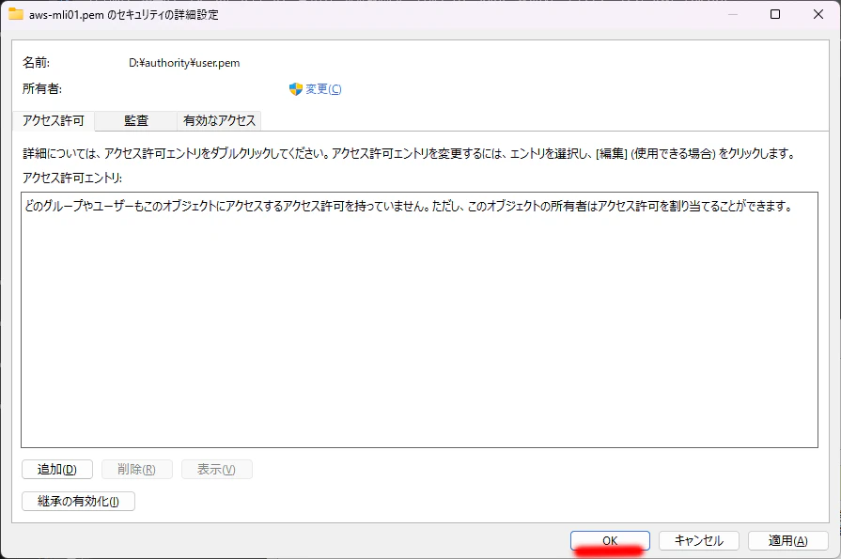Open the 有効なアクセス tab

219,120
